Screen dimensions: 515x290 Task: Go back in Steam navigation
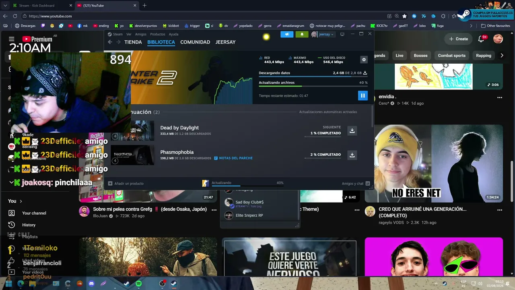110,42
